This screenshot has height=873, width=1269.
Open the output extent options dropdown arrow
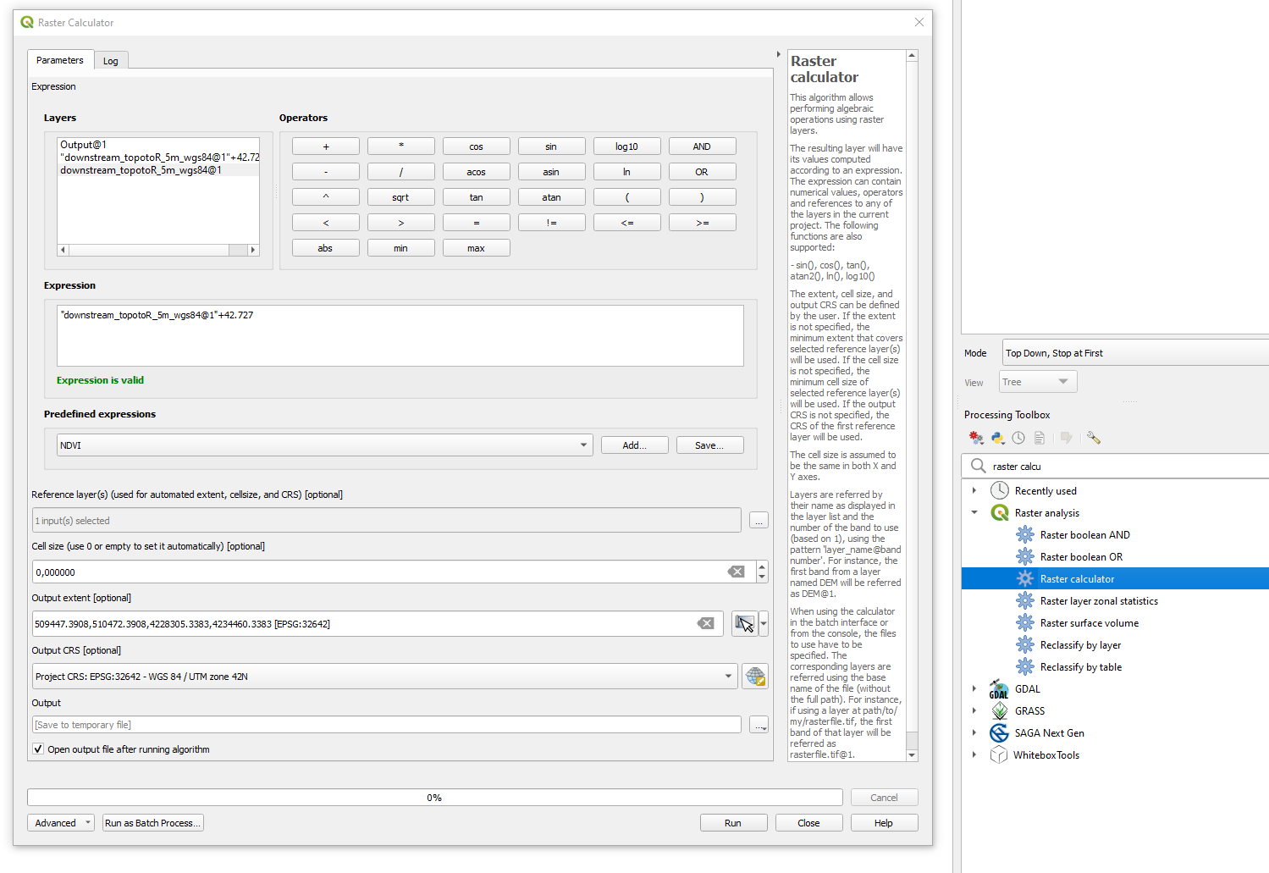coord(764,624)
